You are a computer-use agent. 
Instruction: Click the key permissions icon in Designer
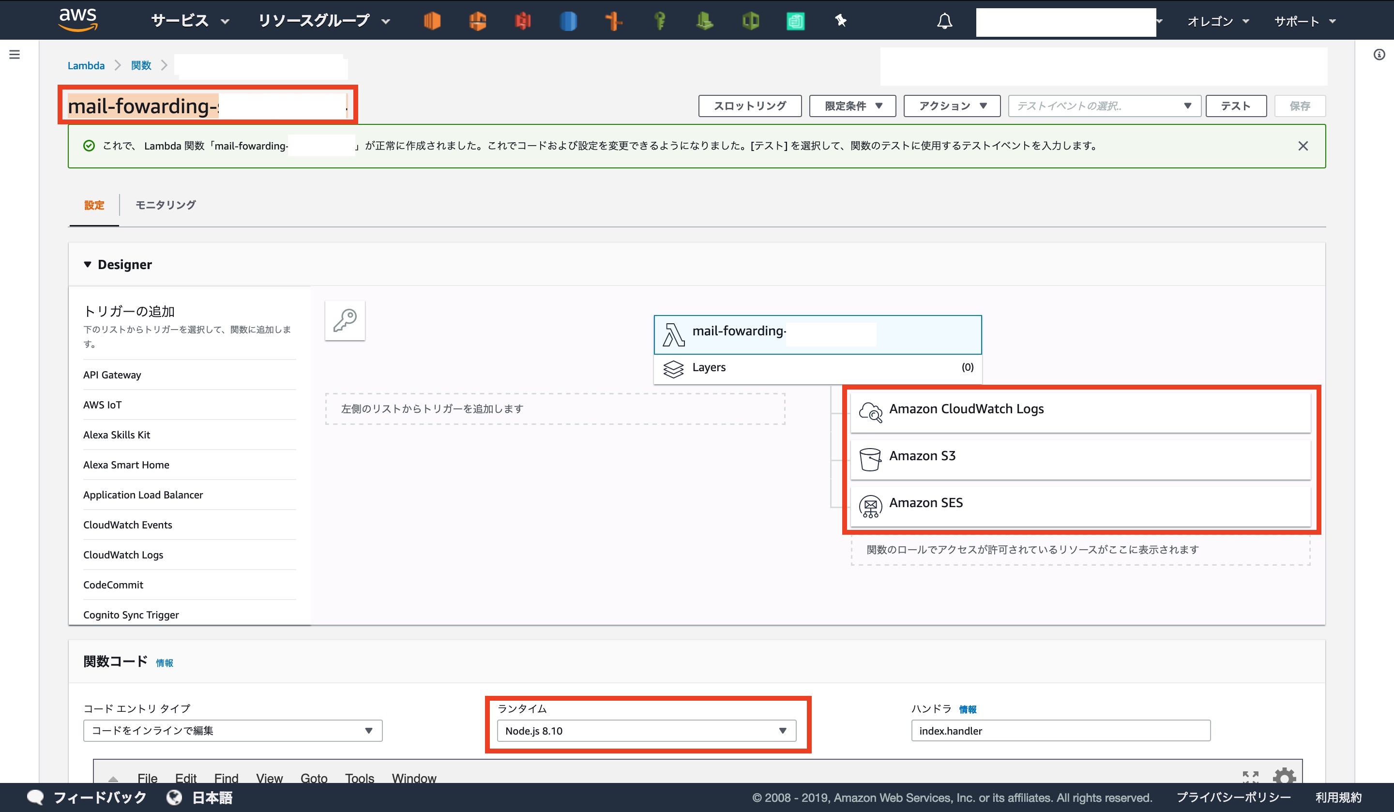(345, 320)
